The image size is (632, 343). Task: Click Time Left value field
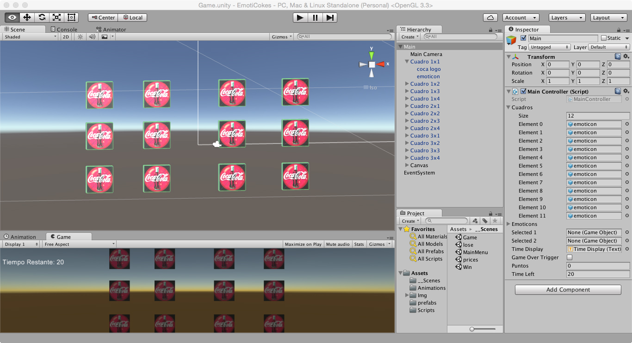point(598,274)
